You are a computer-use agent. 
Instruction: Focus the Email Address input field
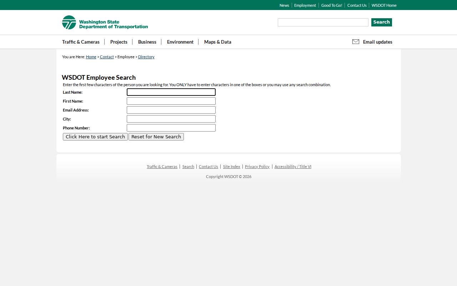(x=171, y=110)
